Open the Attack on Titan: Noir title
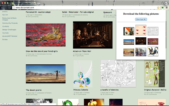Viewport: 169px width, 106px height. point(82,51)
